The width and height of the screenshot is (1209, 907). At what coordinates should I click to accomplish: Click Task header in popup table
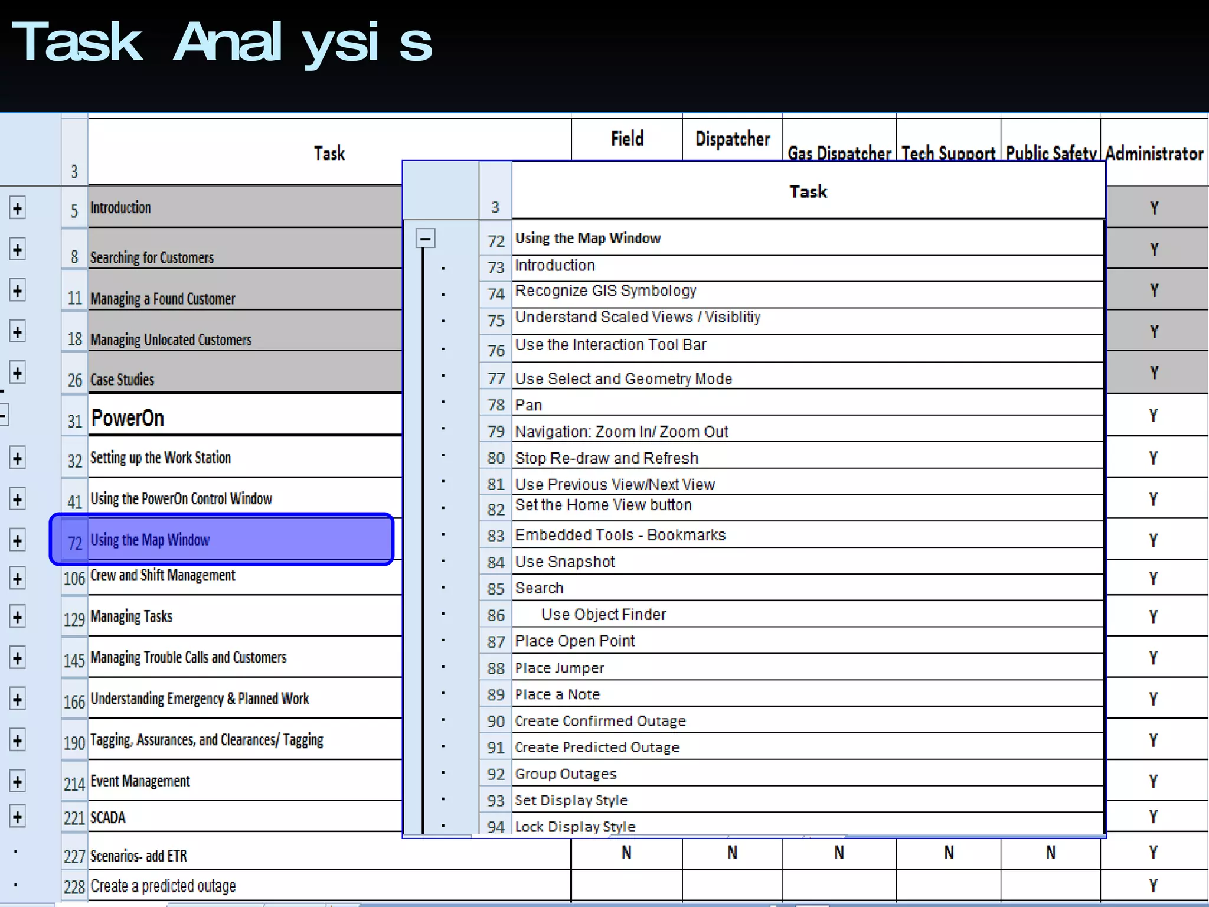coord(808,191)
